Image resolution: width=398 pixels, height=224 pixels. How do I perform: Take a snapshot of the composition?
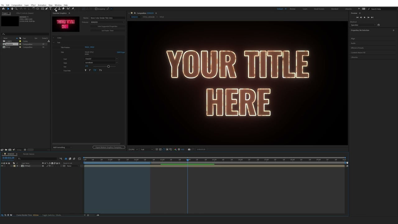[x=189, y=149]
